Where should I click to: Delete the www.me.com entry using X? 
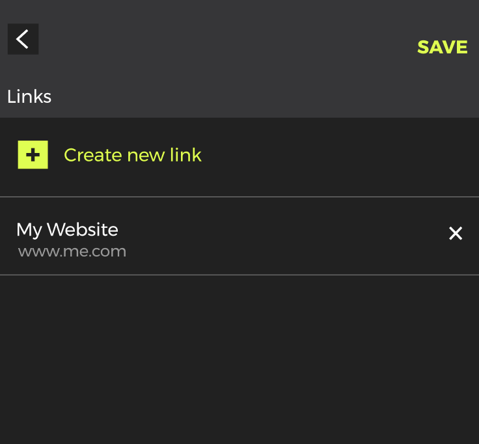click(456, 234)
